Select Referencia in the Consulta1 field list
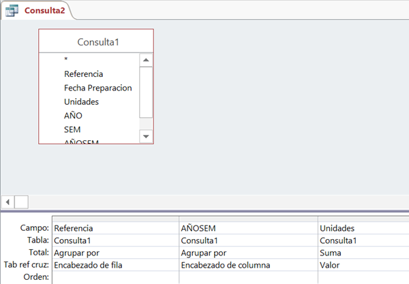The width and height of the screenshot is (409, 284). (83, 74)
